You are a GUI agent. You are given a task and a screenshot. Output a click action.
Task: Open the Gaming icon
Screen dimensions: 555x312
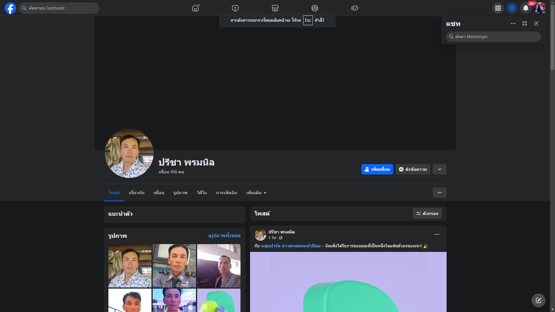tap(355, 8)
